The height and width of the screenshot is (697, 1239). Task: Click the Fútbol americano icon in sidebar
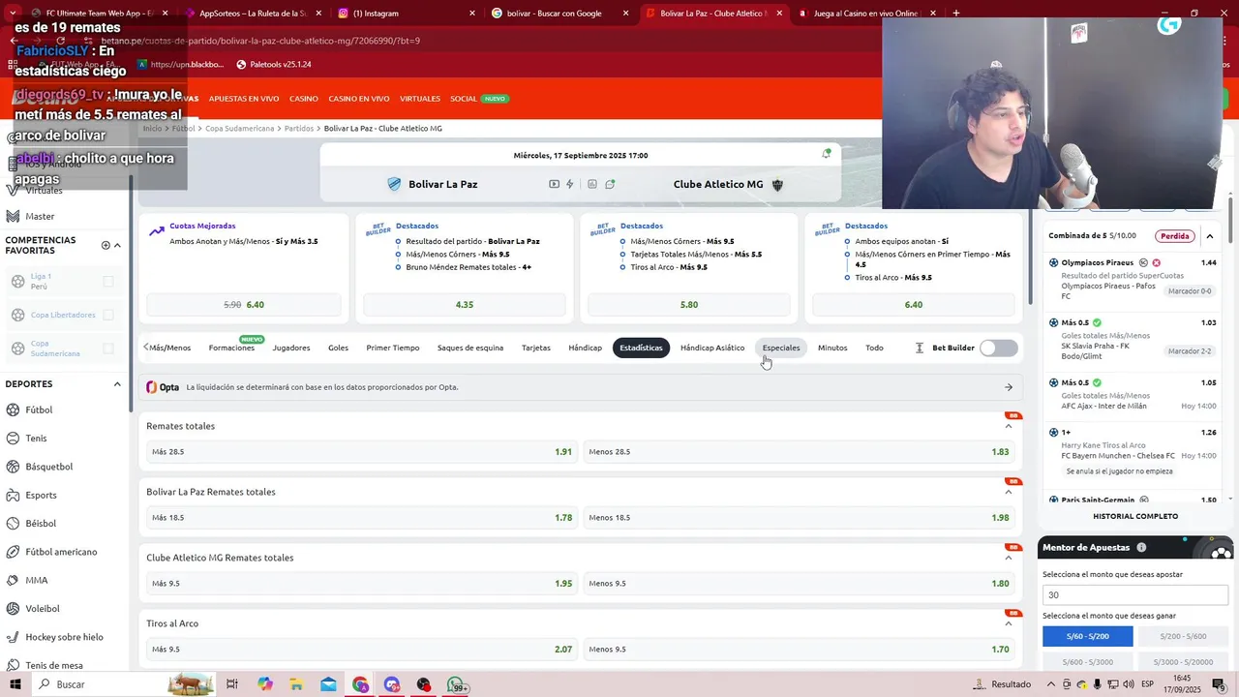pyautogui.click(x=14, y=552)
